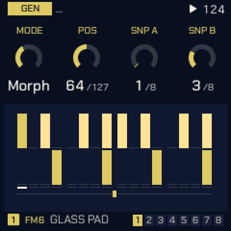Toggle step 12 in the lower sequencer row
The height and width of the screenshot is (231, 231).
pyautogui.click(x=157, y=167)
